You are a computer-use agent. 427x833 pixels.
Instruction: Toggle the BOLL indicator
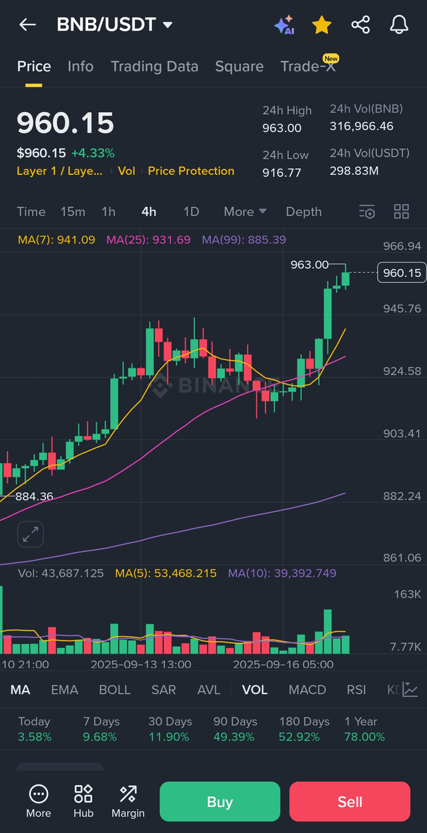(x=115, y=689)
